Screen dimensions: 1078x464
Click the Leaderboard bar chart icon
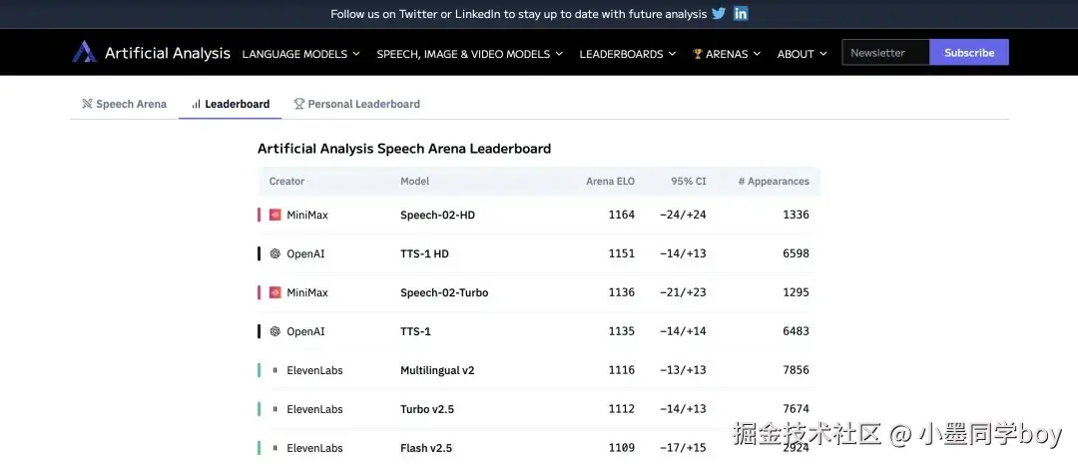point(196,104)
